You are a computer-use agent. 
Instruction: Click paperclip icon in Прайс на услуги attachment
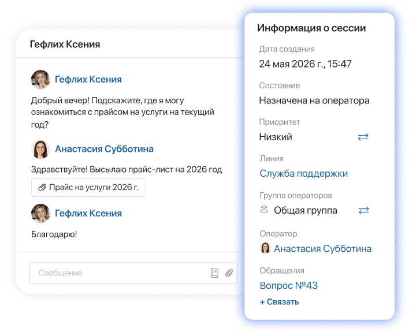pyautogui.click(x=42, y=188)
